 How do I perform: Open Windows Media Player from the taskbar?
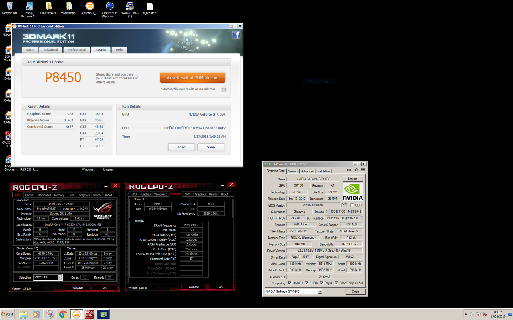click(x=36, y=314)
